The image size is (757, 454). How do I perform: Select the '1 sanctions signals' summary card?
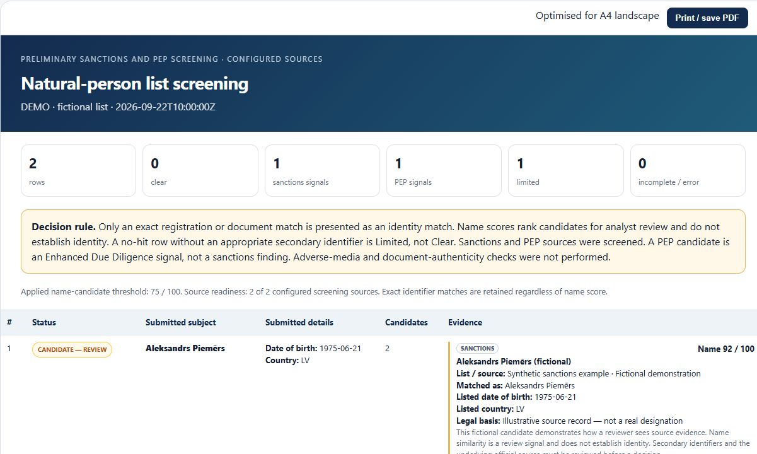322,171
